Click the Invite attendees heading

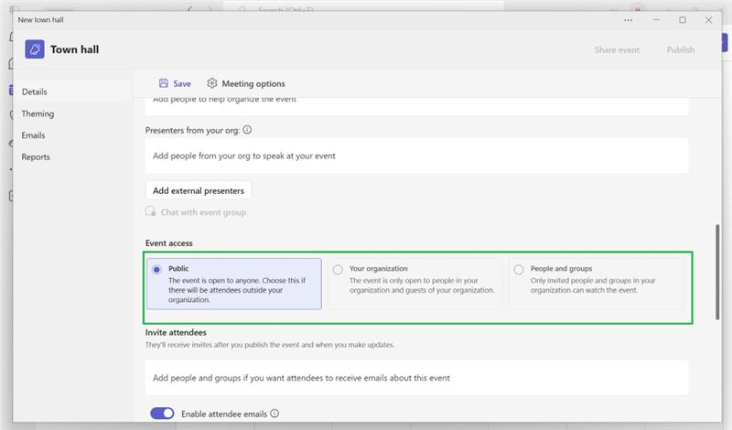176,332
